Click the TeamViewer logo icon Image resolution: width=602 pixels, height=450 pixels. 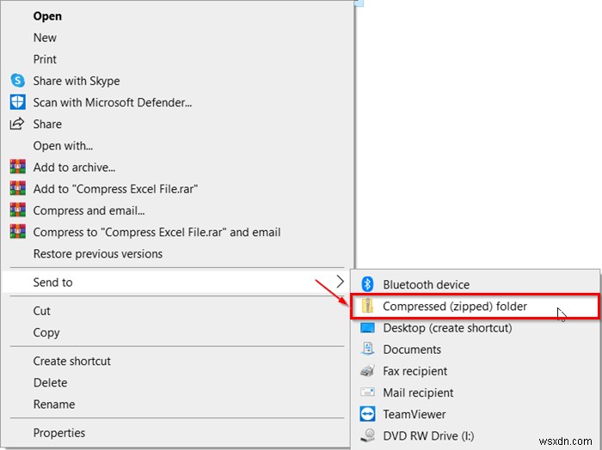point(367,414)
